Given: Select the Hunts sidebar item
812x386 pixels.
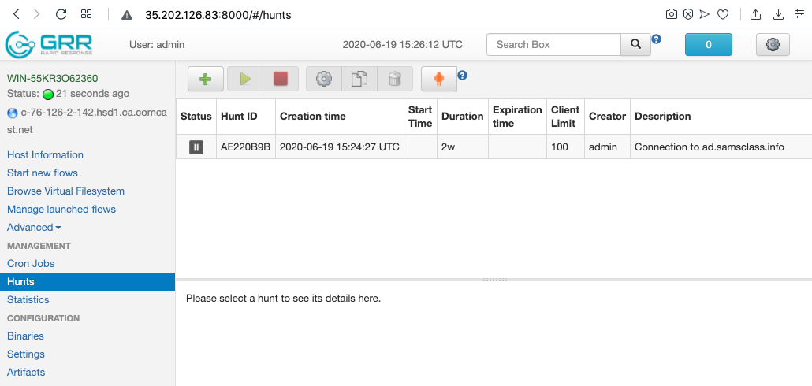Looking at the screenshot, I should coord(88,281).
